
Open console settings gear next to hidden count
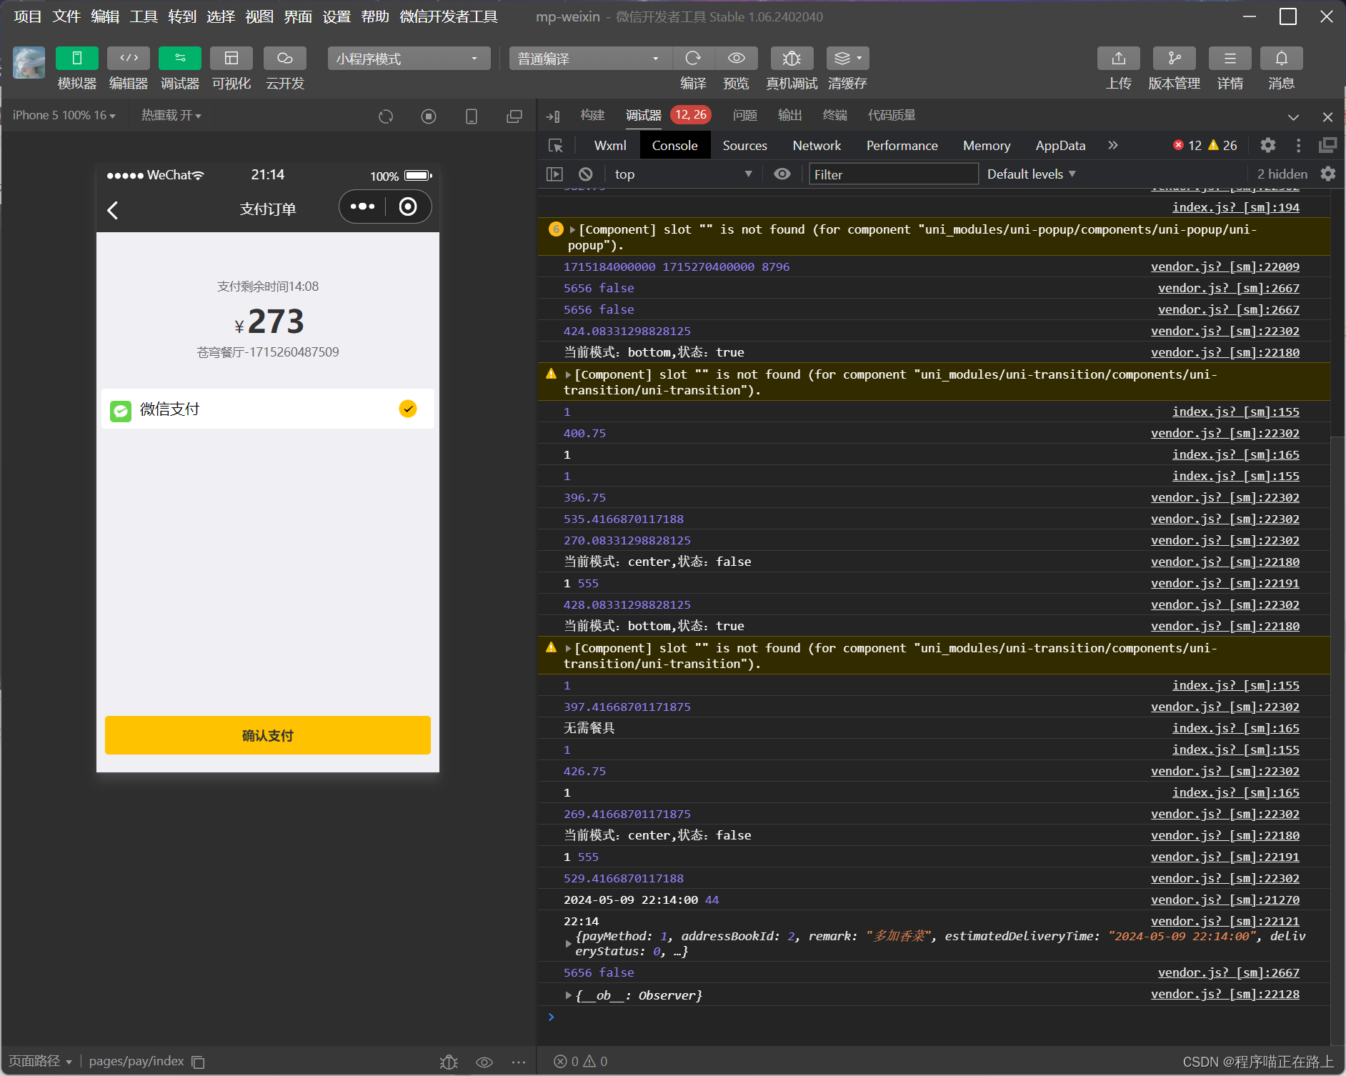1328,174
